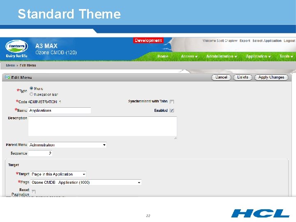
Task: Click the 'Welcome Scott Chaplow' text
Action: 220,41
